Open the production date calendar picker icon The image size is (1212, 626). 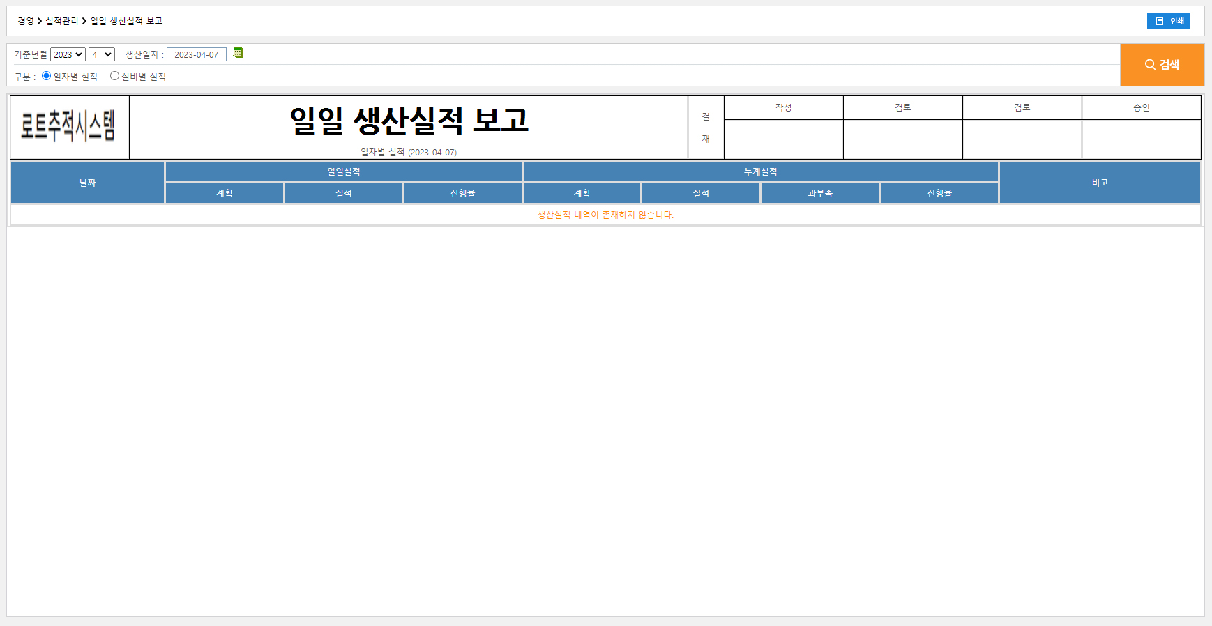tap(238, 53)
